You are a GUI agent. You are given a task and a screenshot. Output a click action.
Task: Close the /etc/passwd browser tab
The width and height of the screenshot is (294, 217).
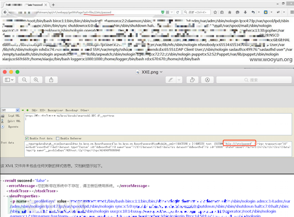(46, 5)
